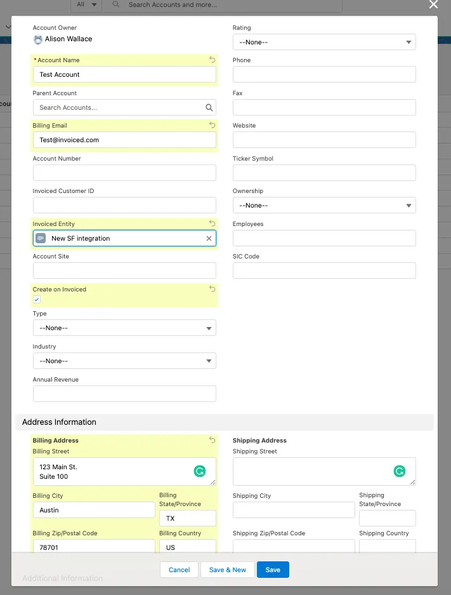Click Shipping State/Province input field
Viewport: 451px width, 595px height.
coord(388,518)
